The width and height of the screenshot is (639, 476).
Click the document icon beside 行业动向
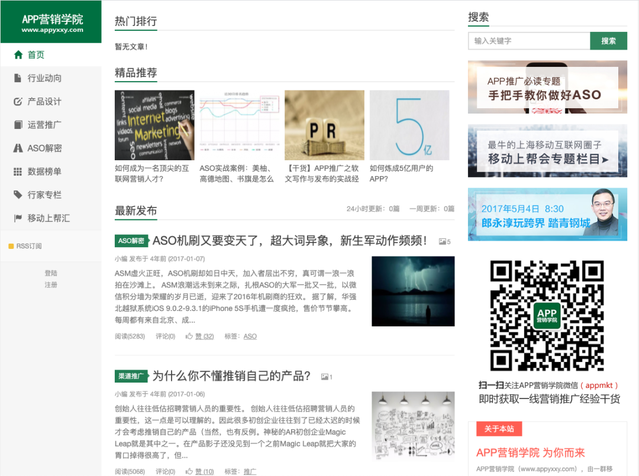coord(18,78)
